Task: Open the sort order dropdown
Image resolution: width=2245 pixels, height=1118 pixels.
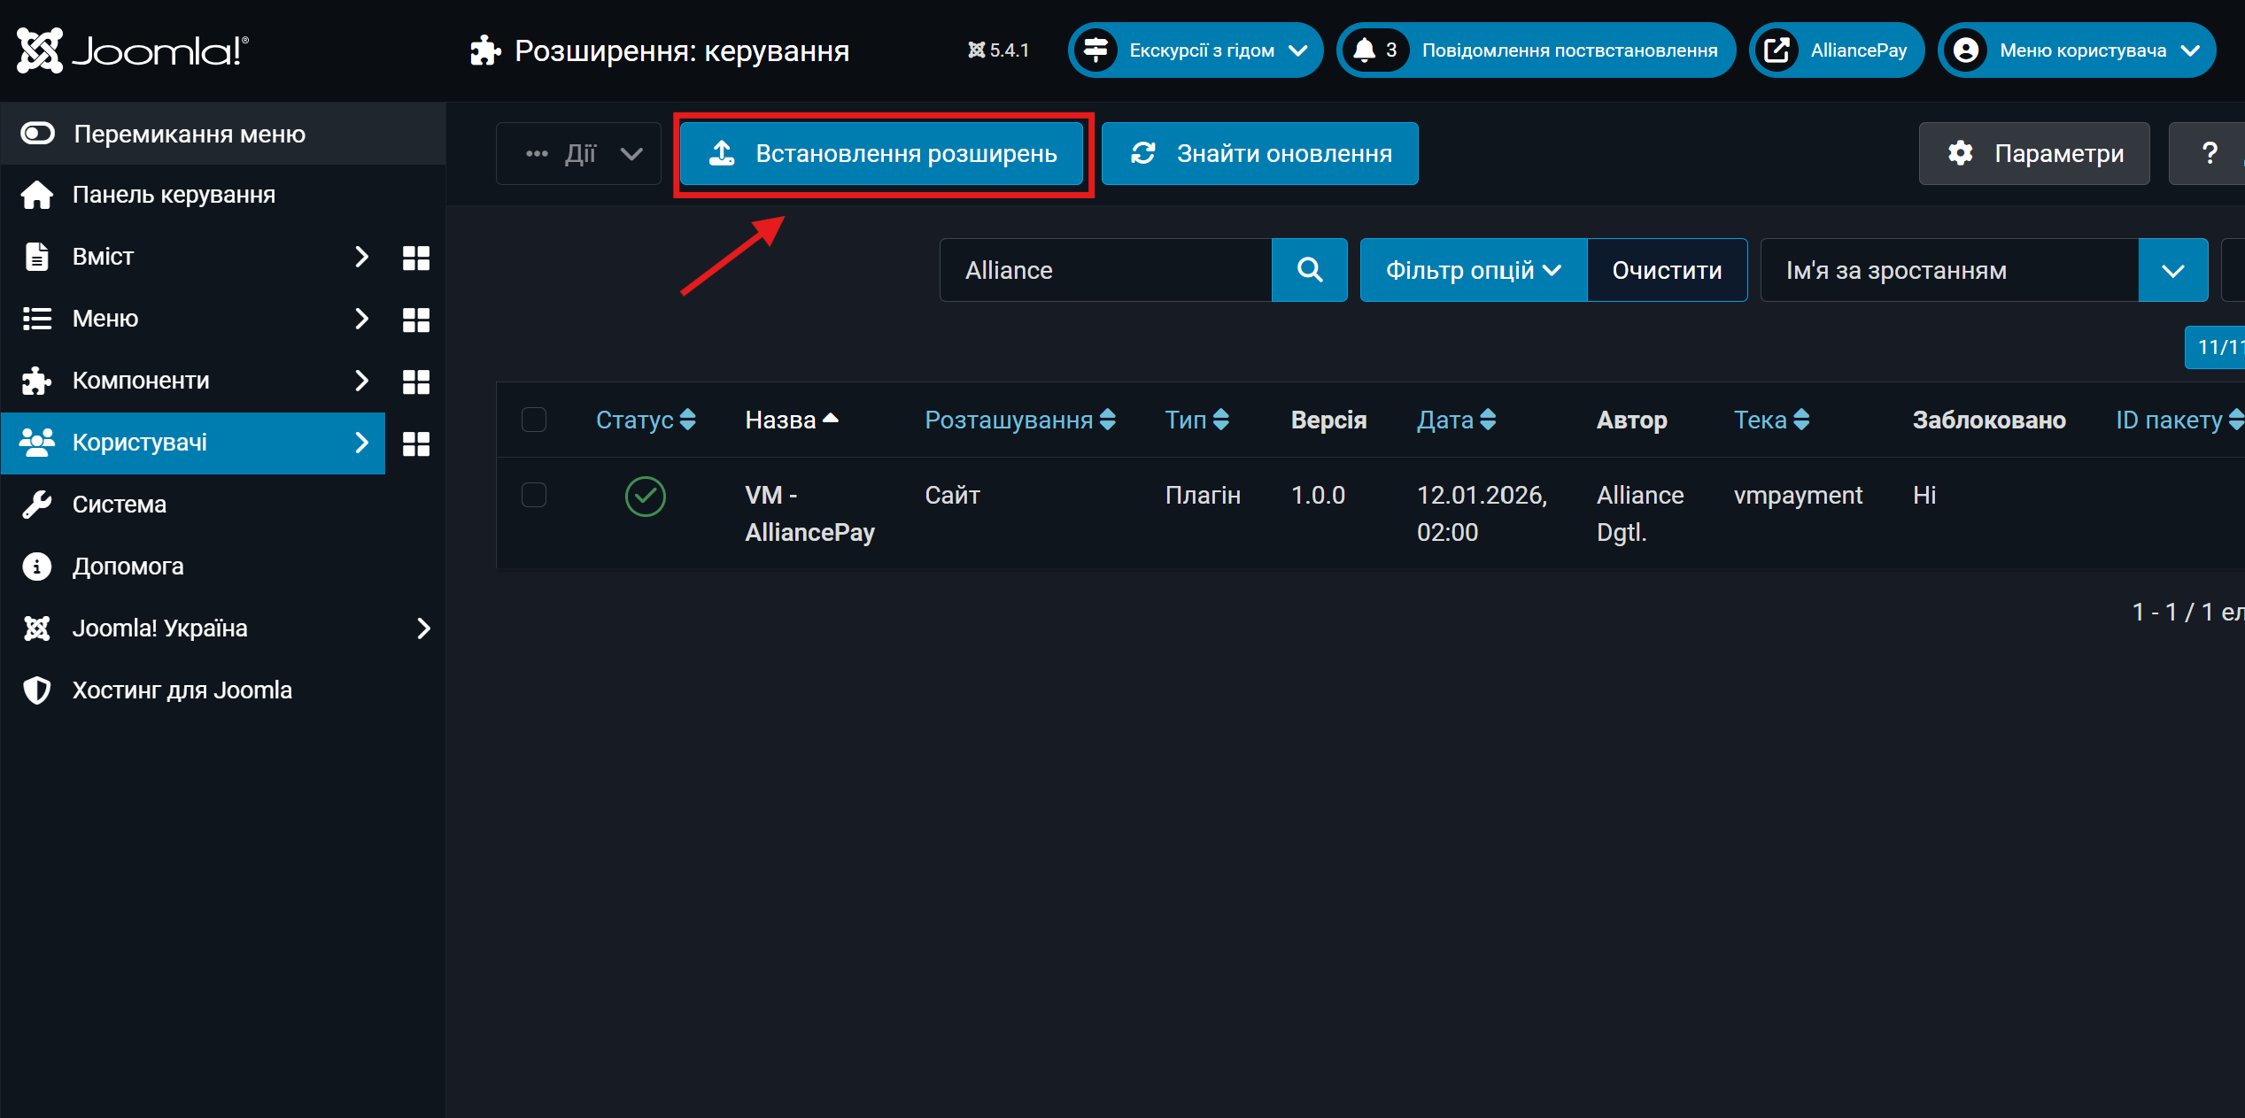Action: 1984,270
